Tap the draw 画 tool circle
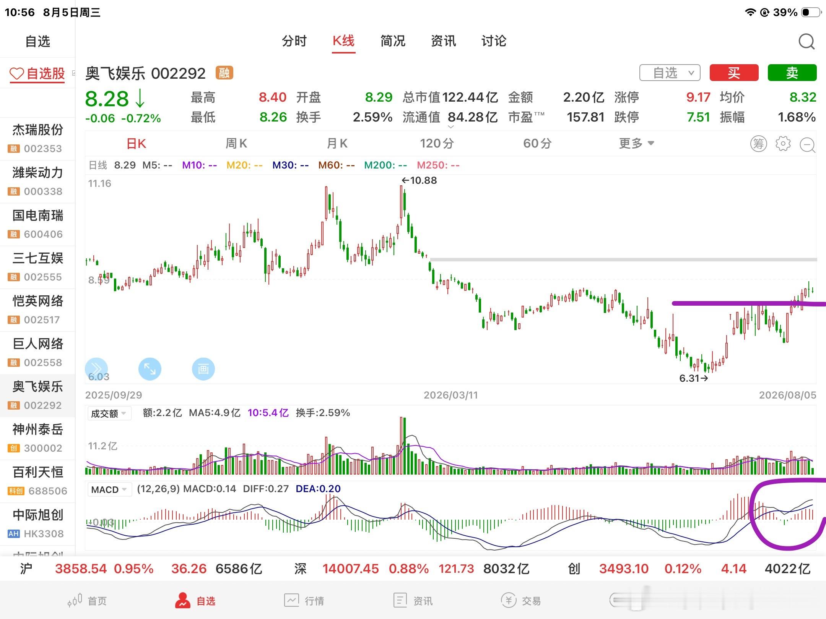The image size is (826, 619). click(x=203, y=369)
